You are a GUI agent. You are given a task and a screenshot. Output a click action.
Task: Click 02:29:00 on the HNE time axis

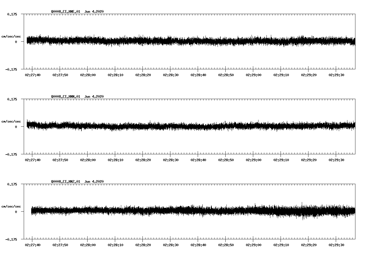point(253,75)
